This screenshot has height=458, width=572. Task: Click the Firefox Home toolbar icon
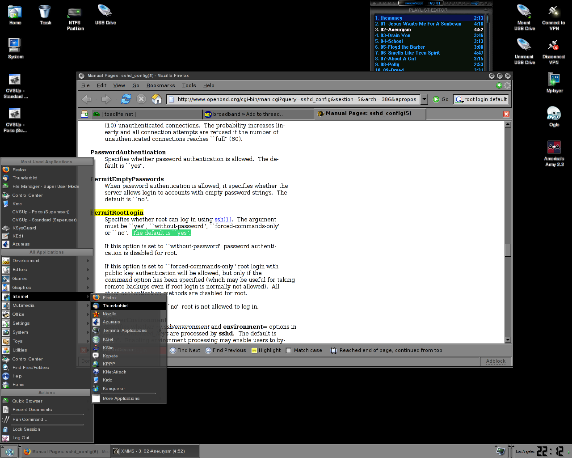156,99
